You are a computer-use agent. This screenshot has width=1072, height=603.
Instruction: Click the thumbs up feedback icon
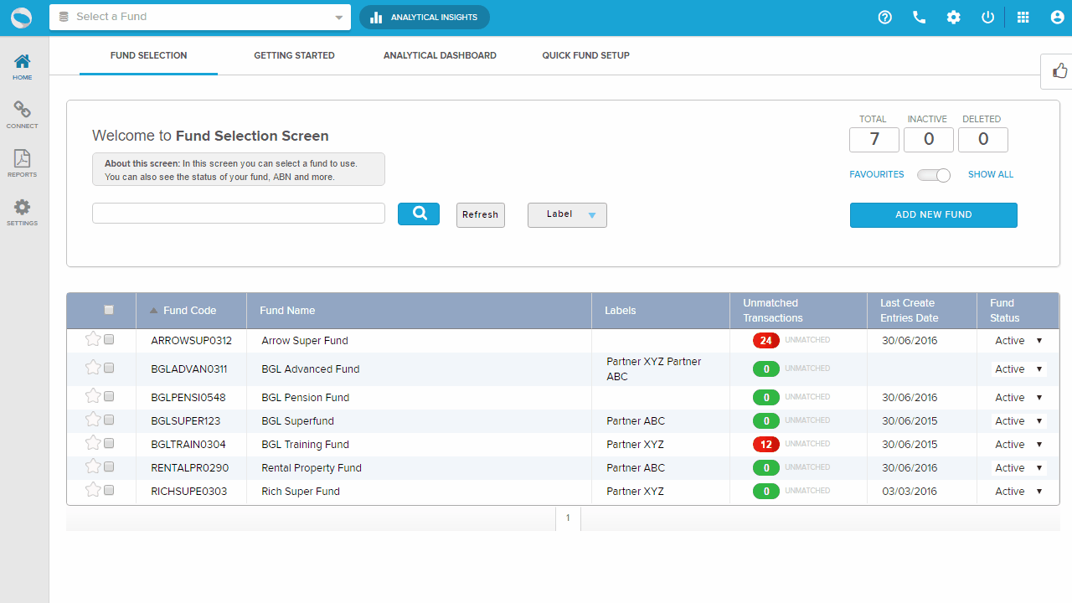(1059, 71)
